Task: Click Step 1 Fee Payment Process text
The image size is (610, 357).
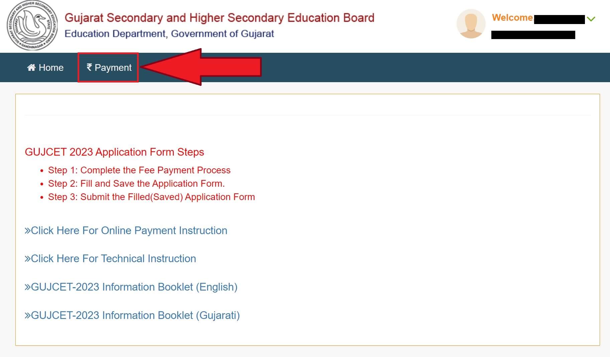Action: [139, 170]
